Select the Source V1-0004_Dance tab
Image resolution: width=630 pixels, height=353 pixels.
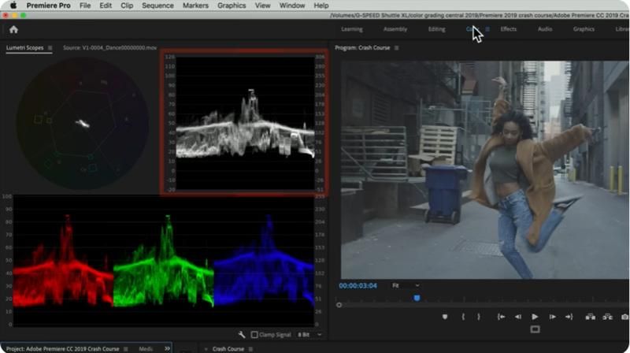109,48
